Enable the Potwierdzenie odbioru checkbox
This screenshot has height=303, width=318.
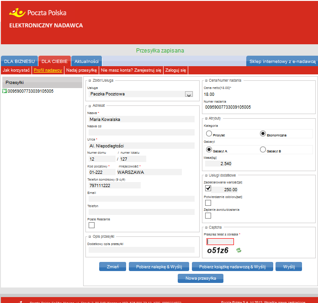208,203
